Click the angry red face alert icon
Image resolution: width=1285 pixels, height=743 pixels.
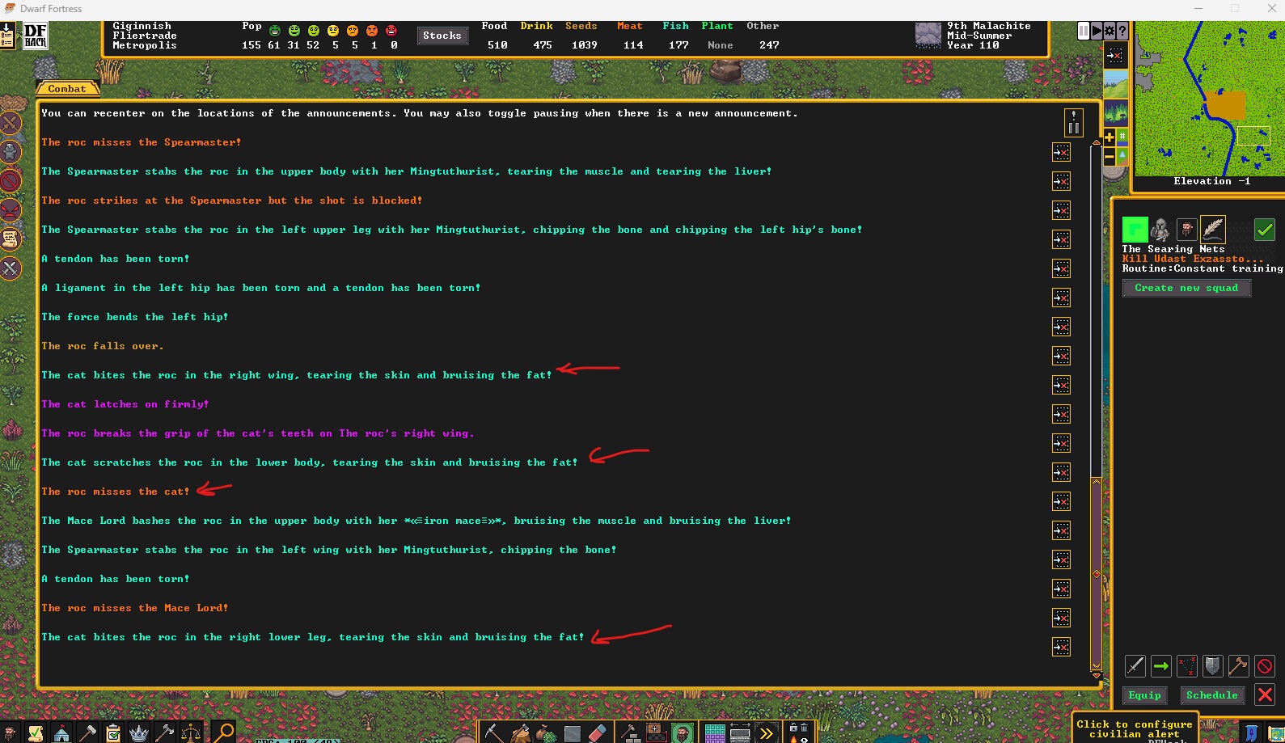tap(11, 210)
